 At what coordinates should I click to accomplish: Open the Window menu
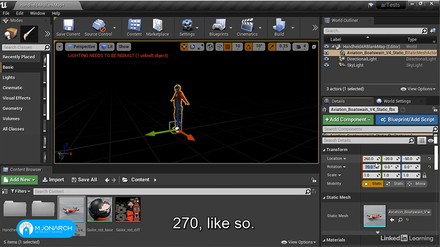click(x=37, y=13)
